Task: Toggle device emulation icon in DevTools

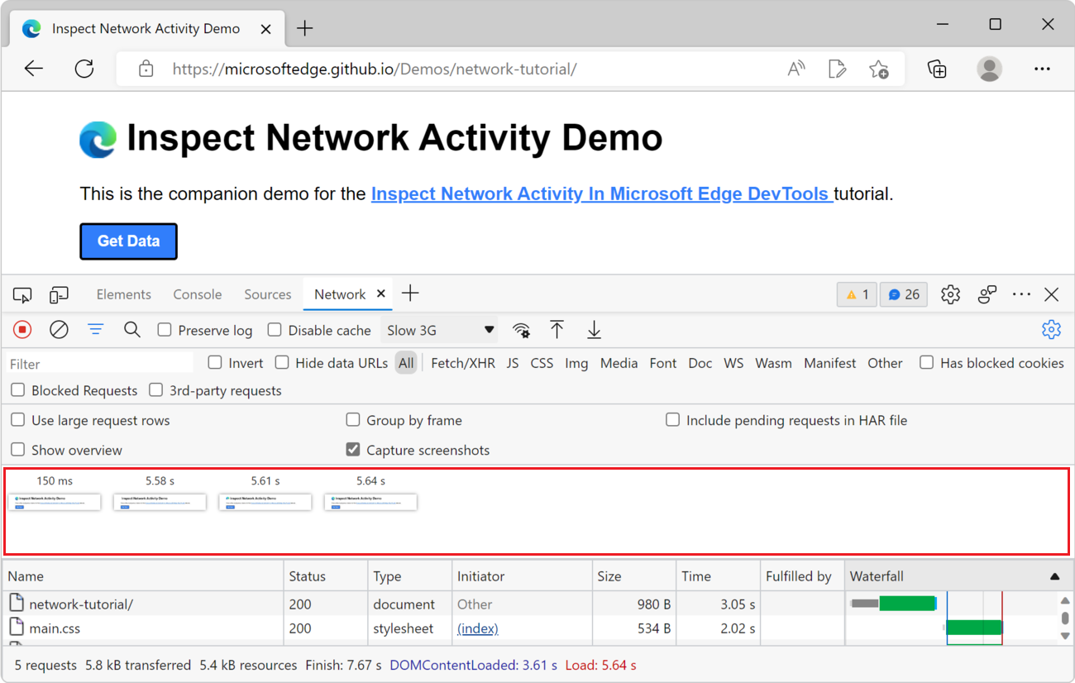Action: click(59, 294)
